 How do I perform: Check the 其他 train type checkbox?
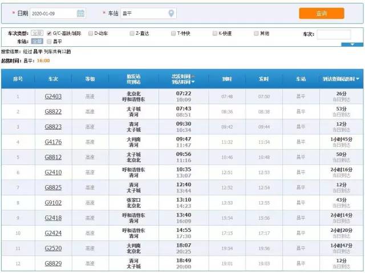pyautogui.click(x=256, y=33)
